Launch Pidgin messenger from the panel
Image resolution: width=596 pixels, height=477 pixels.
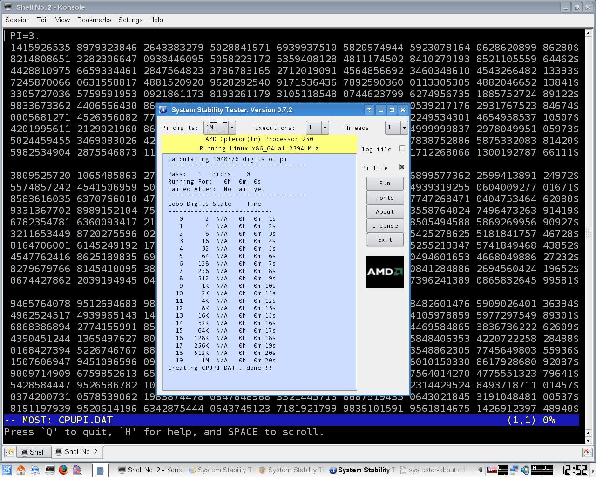click(x=77, y=470)
